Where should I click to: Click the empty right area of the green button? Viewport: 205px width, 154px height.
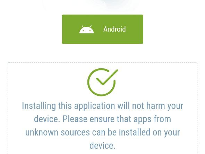pyautogui.click(x=134, y=29)
